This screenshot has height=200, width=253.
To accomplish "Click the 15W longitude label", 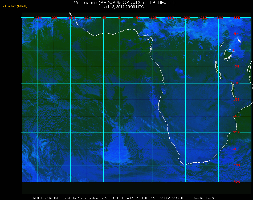I will [71, 18].
